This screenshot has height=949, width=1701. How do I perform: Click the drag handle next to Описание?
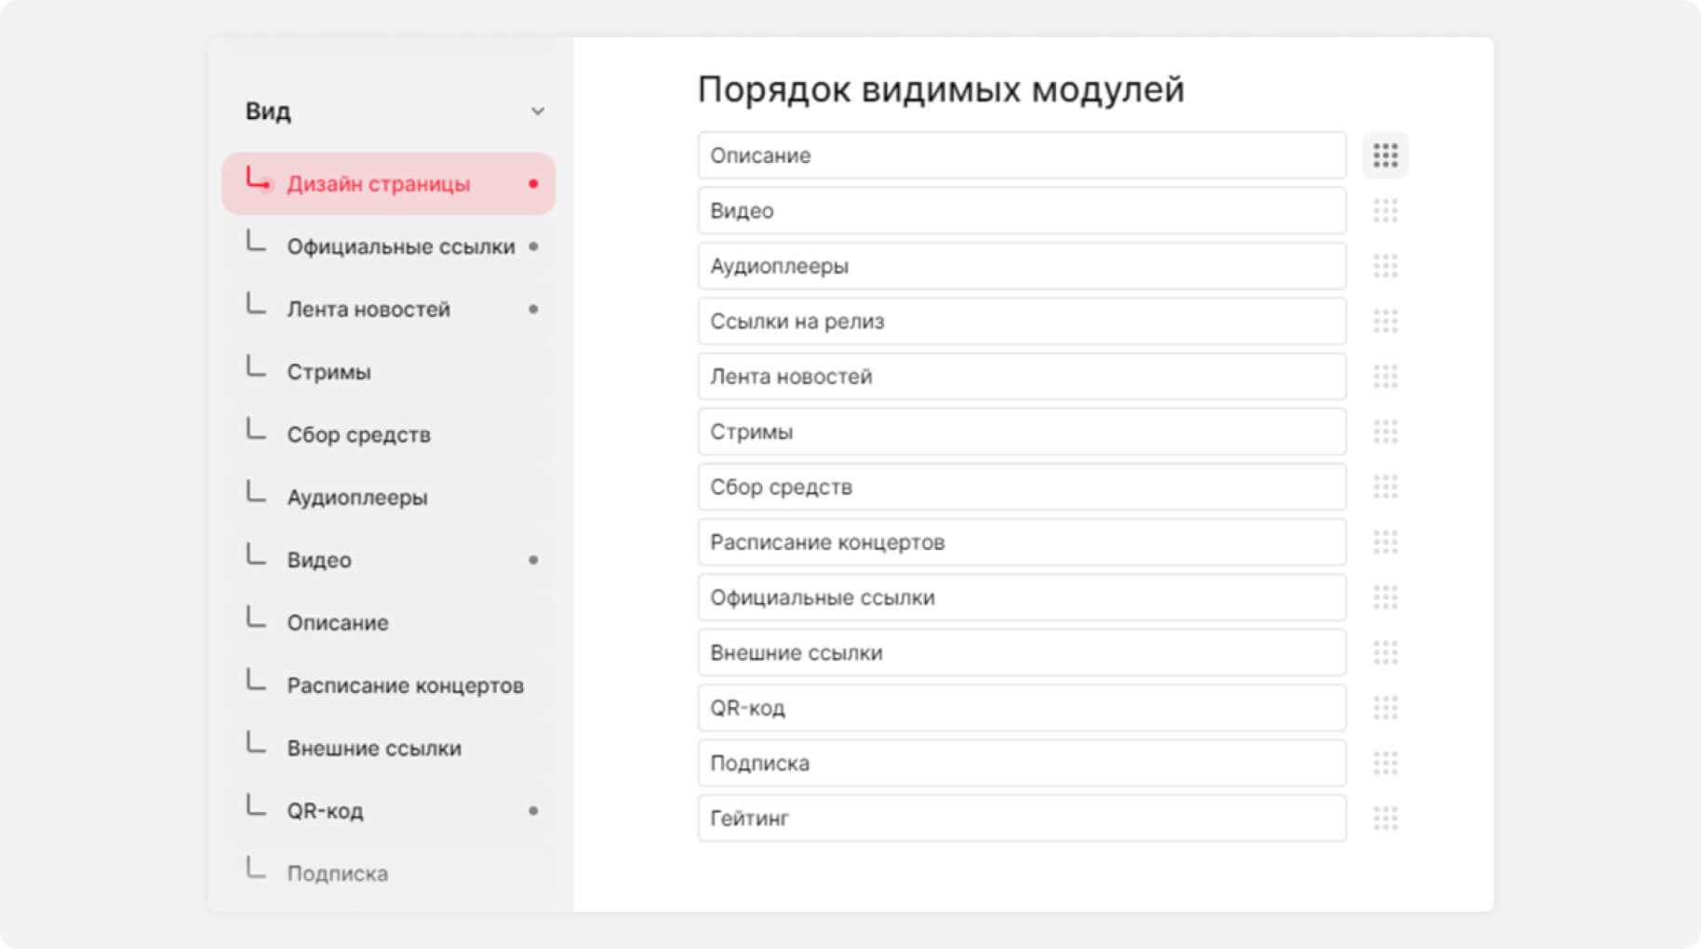click(1385, 155)
